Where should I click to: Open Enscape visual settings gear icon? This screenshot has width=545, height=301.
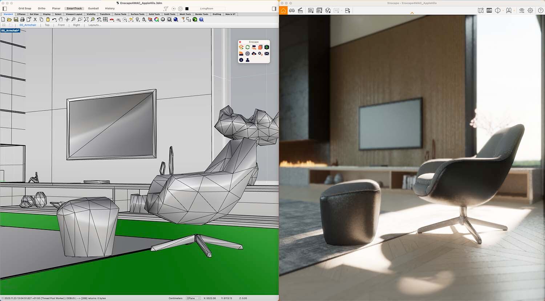530,11
